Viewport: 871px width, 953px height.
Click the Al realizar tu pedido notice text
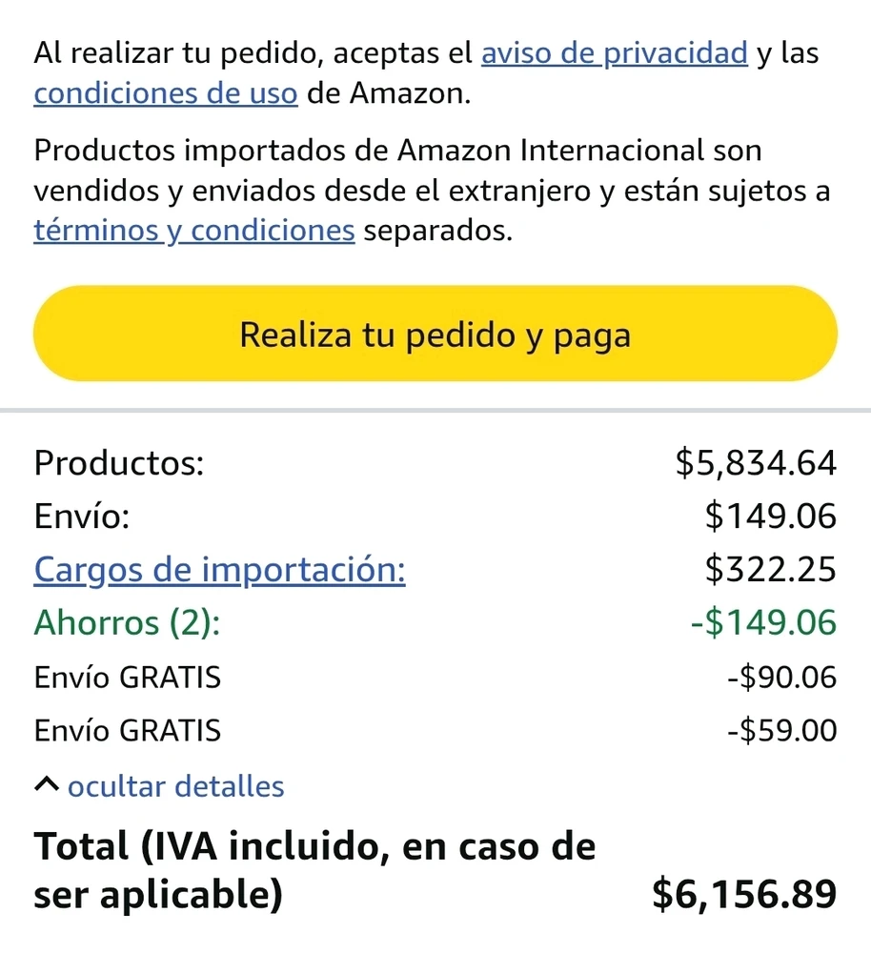[255, 52]
